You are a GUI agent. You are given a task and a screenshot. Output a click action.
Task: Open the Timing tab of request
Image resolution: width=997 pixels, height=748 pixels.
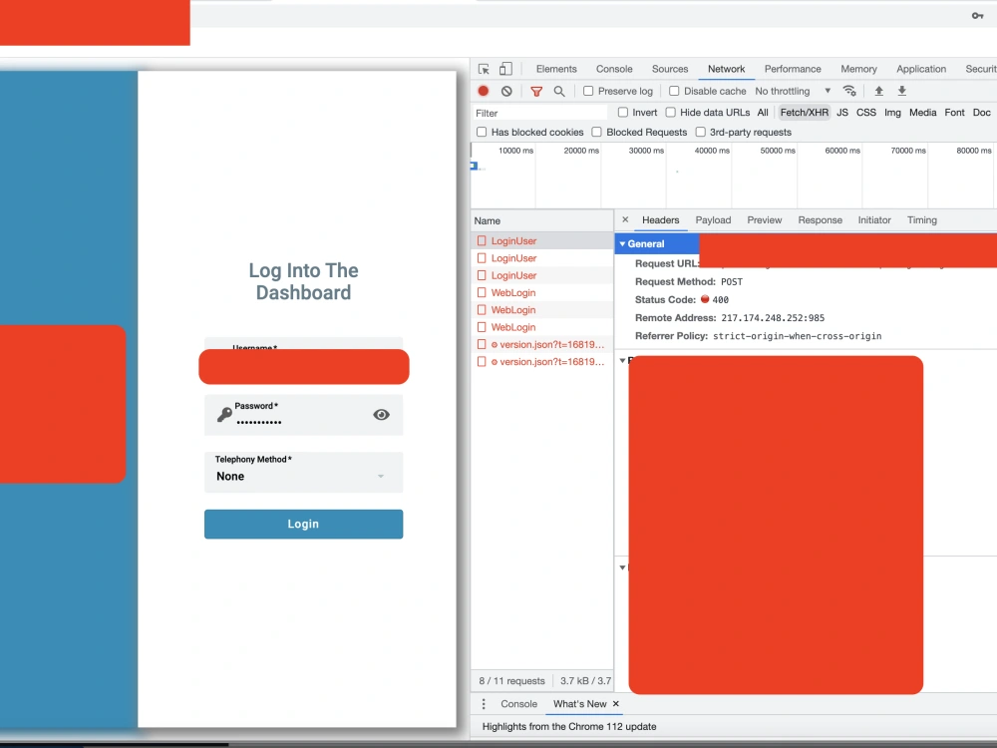point(922,219)
